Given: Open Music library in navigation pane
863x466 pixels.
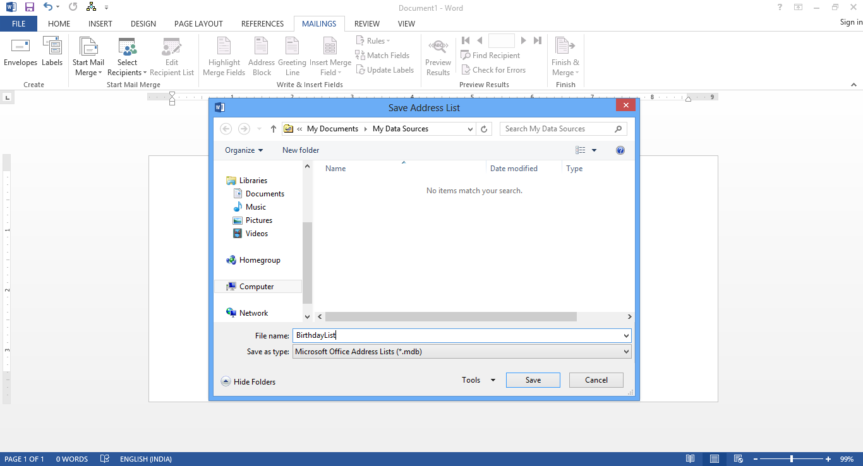Looking at the screenshot, I should pyautogui.click(x=250, y=207).
